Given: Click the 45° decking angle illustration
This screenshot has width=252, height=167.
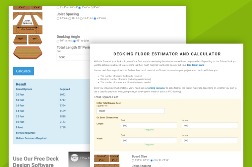Looking at the screenshot, I should 35,40.
